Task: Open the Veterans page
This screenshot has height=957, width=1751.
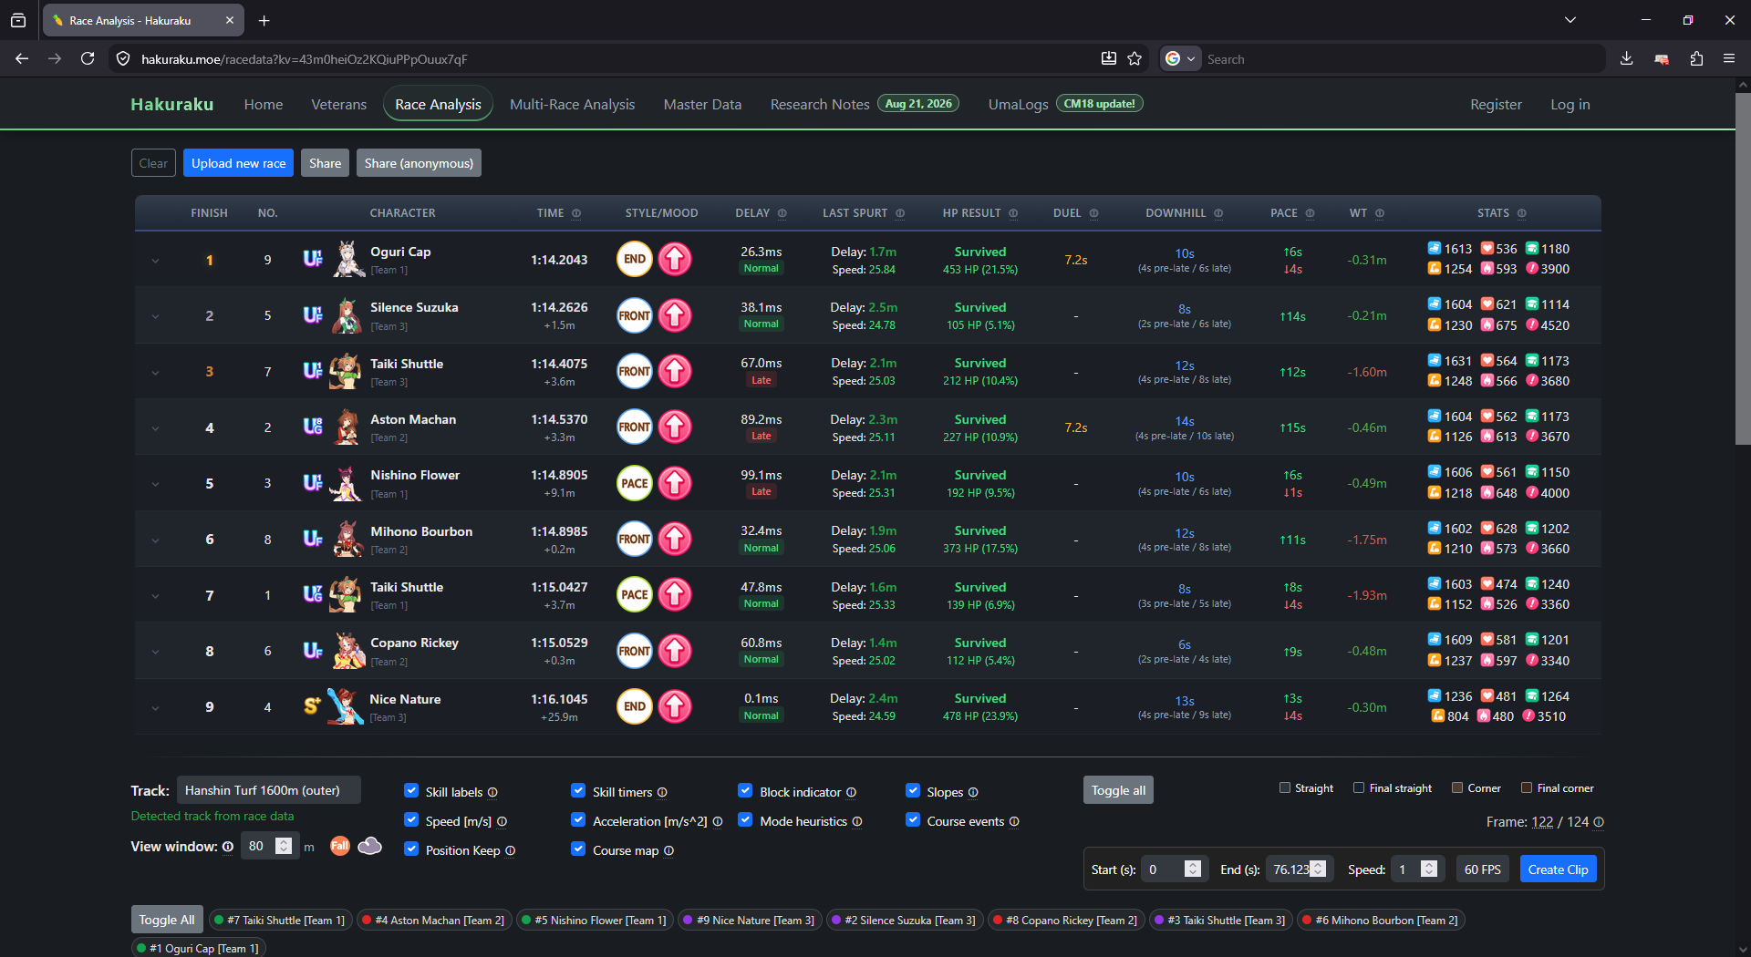Action: [x=338, y=105]
